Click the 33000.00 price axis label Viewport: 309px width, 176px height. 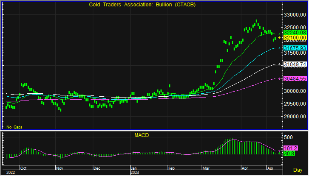click(295, 15)
